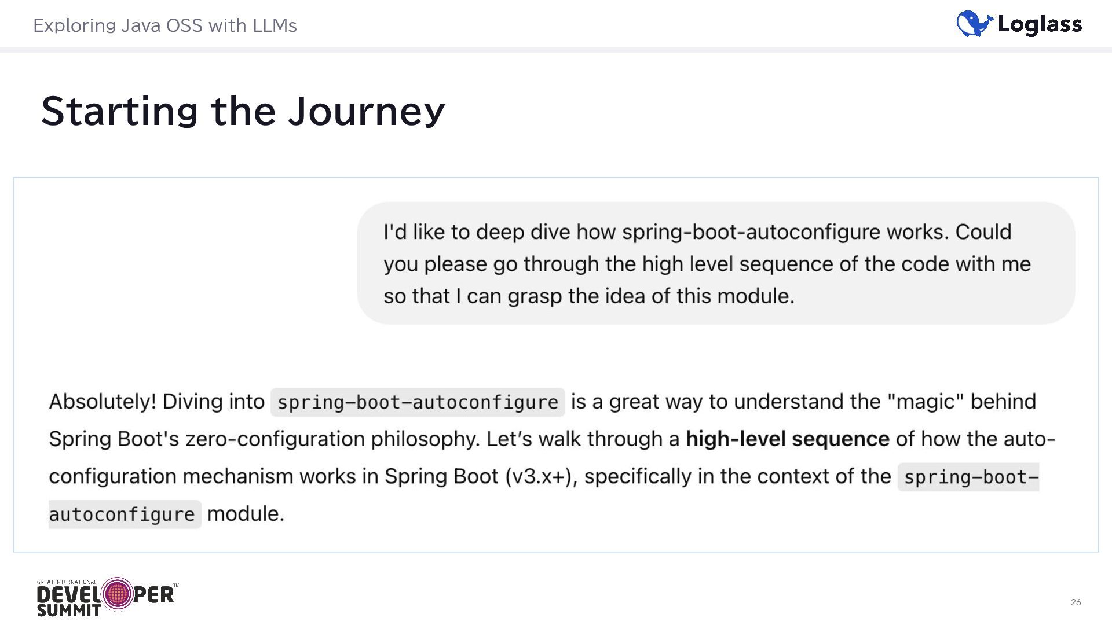Click the trademark symbol beside DEVELOPER logo
Screen dimensions: 1112x625
click(176, 586)
